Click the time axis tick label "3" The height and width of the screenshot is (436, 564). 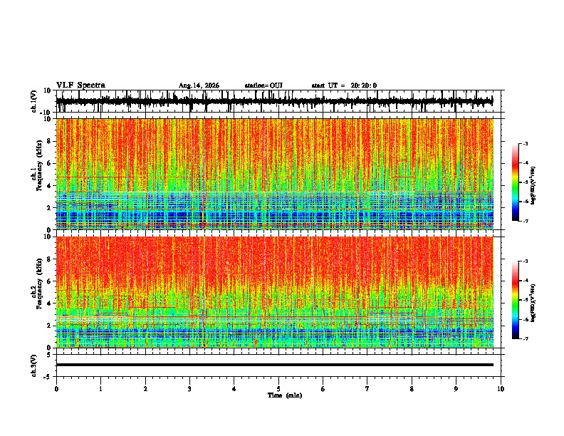click(x=189, y=389)
